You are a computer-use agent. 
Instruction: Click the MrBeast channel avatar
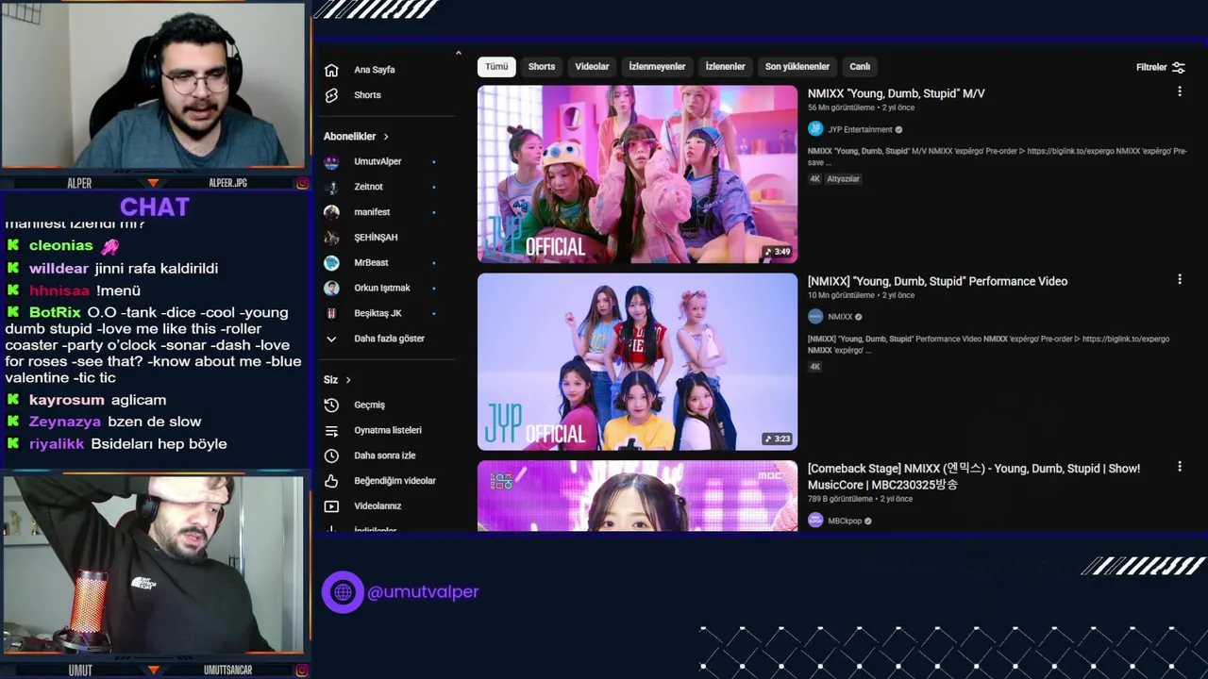tap(331, 263)
